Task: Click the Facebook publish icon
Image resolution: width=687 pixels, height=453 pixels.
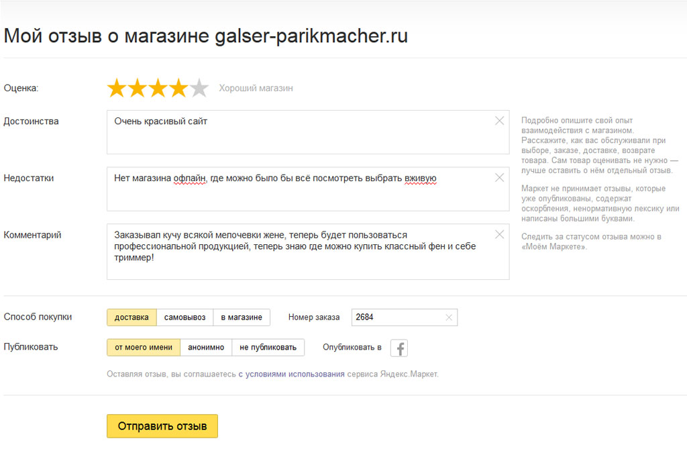Action: click(399, 348)
